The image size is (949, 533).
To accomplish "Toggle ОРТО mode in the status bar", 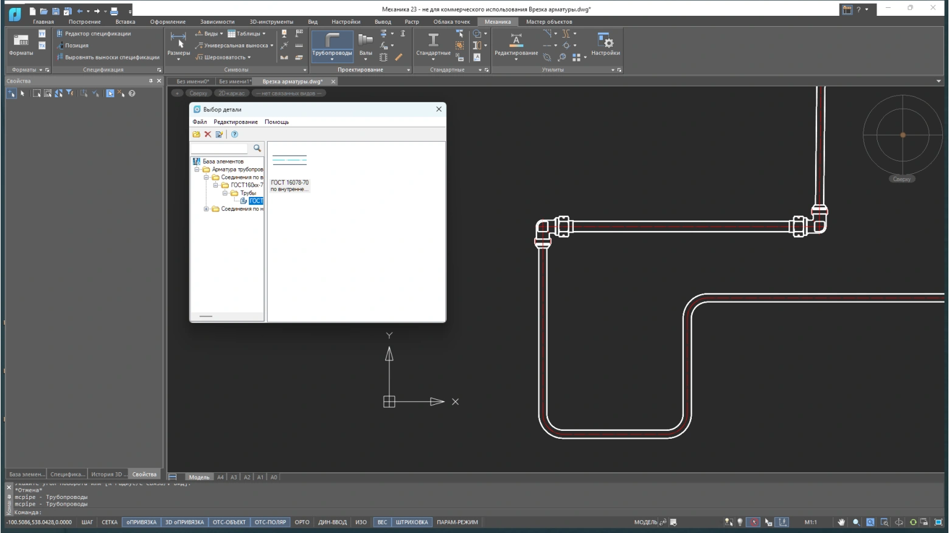I will pyautogui.click(x=302, y=522).
